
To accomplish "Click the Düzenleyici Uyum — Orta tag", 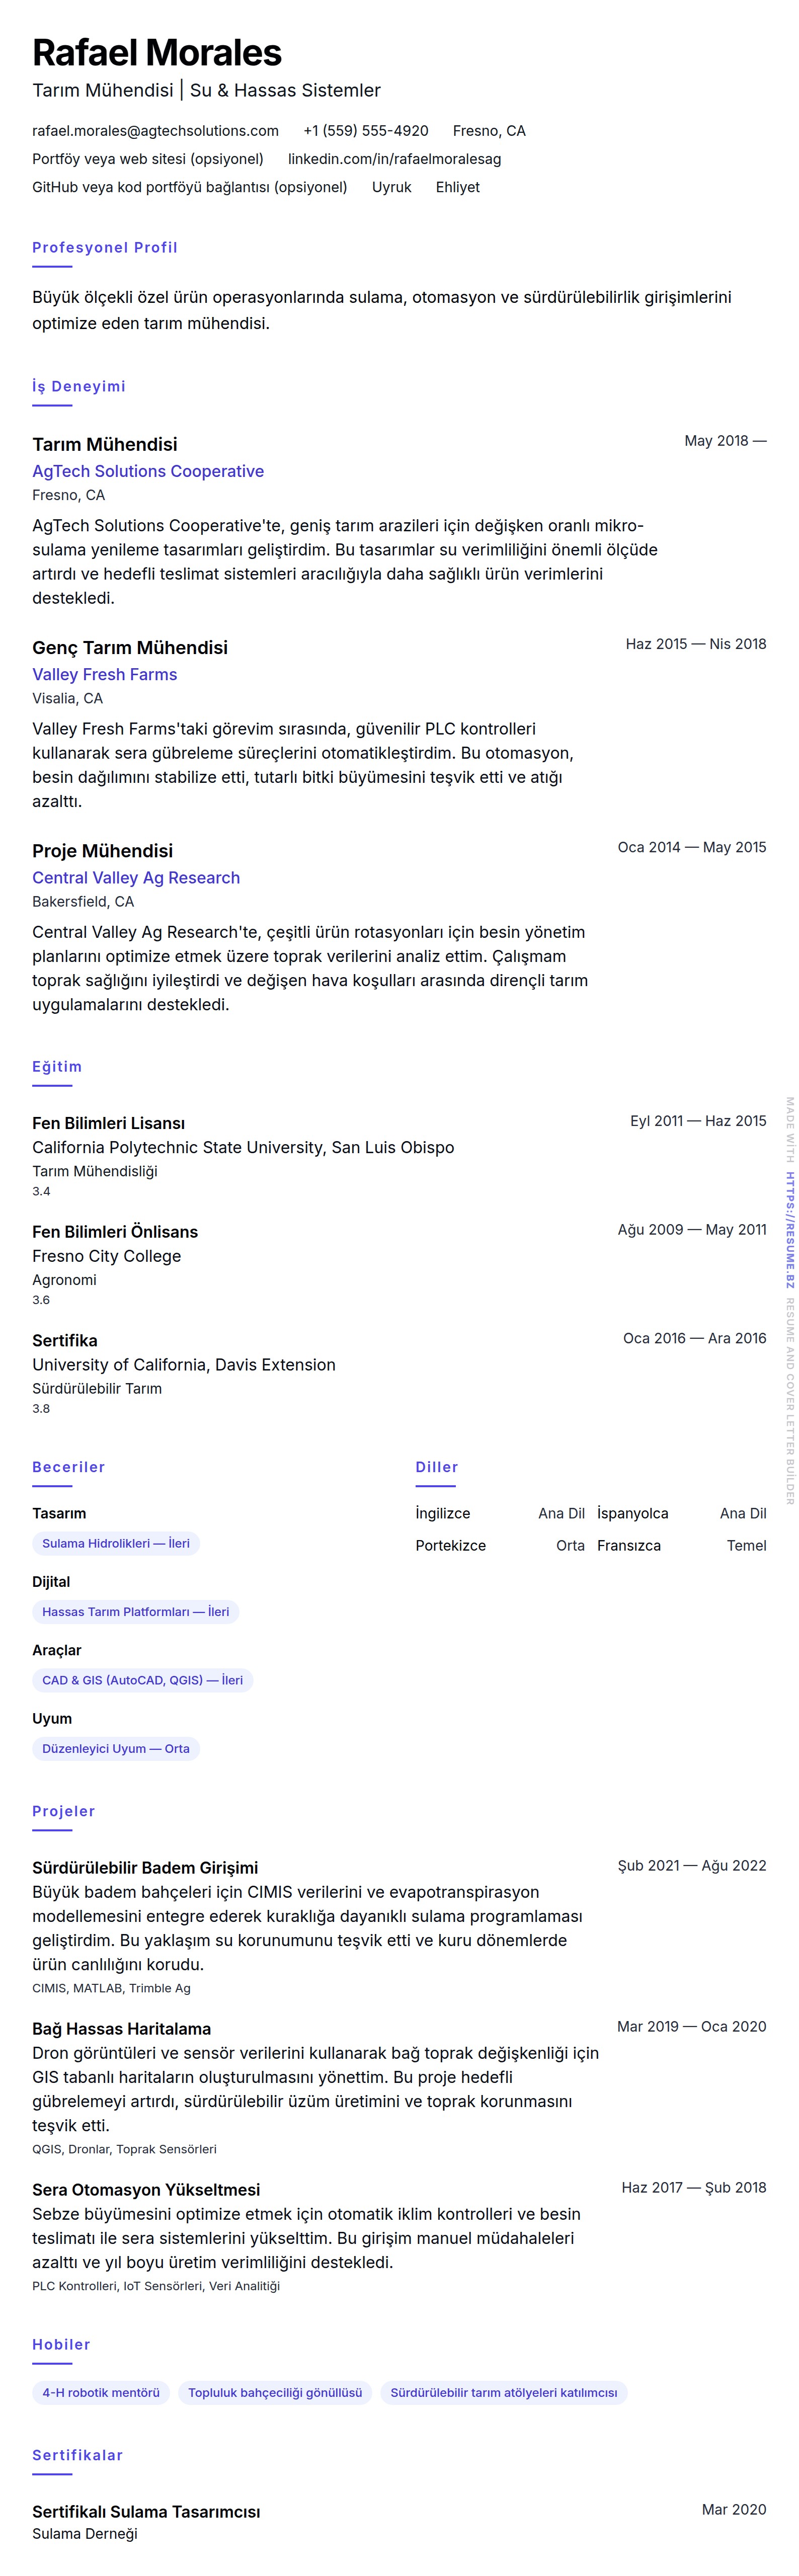I will point(116,1748).
